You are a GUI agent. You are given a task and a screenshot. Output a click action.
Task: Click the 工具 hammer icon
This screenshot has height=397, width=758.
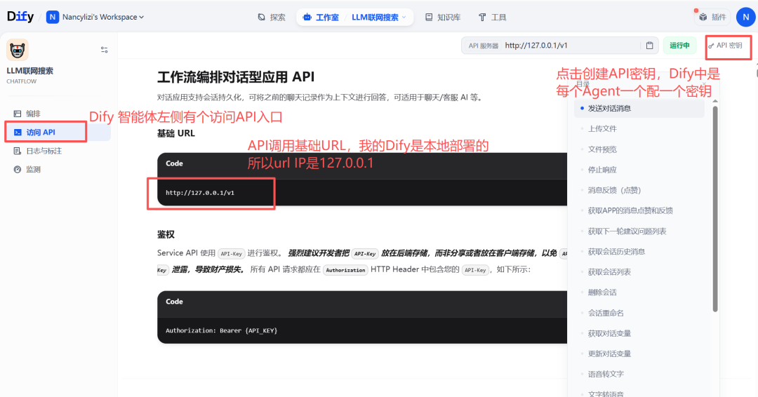point(482,18)
